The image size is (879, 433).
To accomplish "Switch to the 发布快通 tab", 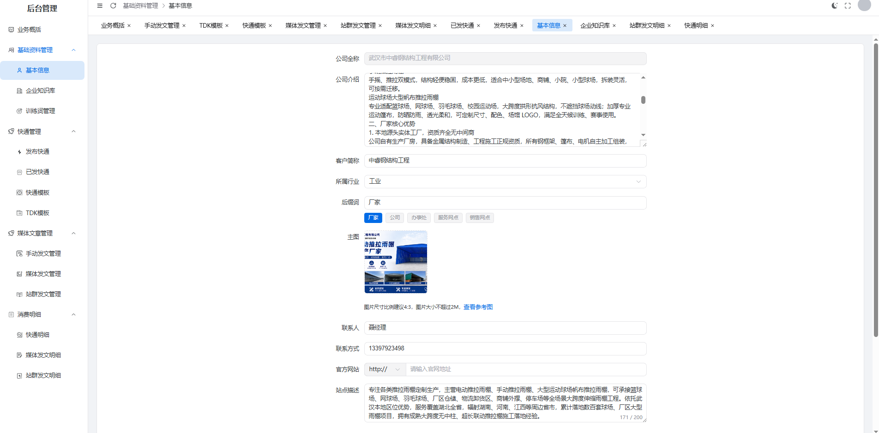I will (506, 25).
